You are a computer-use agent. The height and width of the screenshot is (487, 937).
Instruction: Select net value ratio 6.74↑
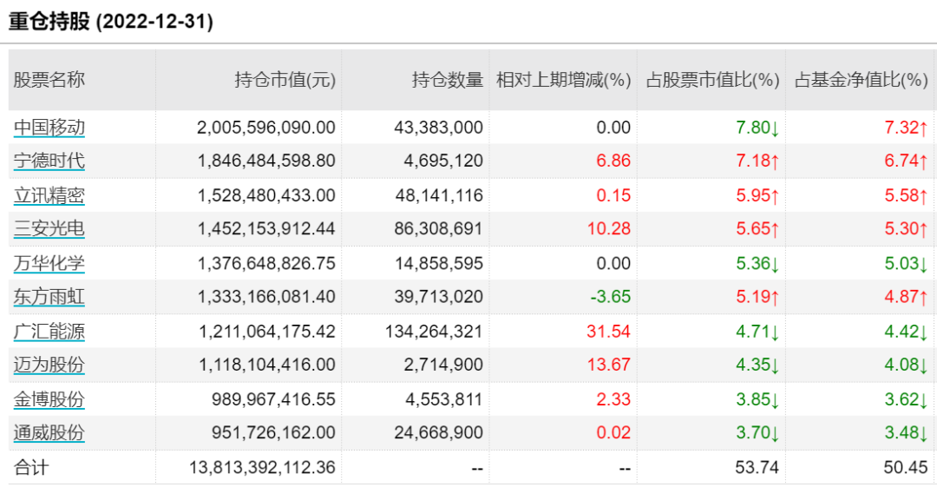906,161
